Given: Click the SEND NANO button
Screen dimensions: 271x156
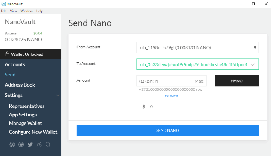Looking at the screenshot, I should 167,130.
